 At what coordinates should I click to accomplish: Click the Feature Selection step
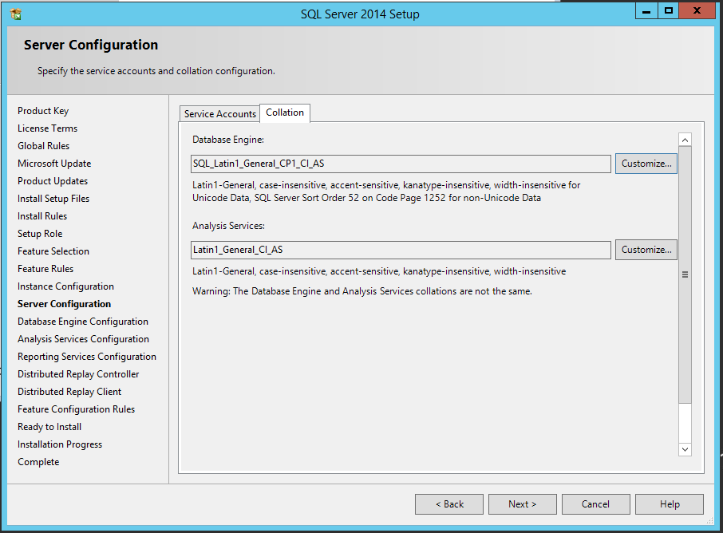53,251
